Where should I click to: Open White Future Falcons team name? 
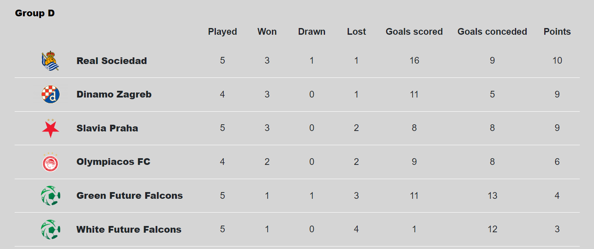point(129,229)
